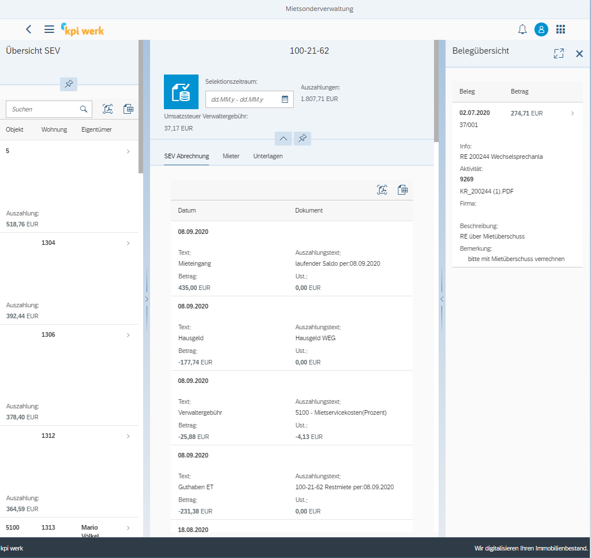
Task: Export Übersicht SEV list as PDF
Action: pyautogui.click(x=108, y=109)
